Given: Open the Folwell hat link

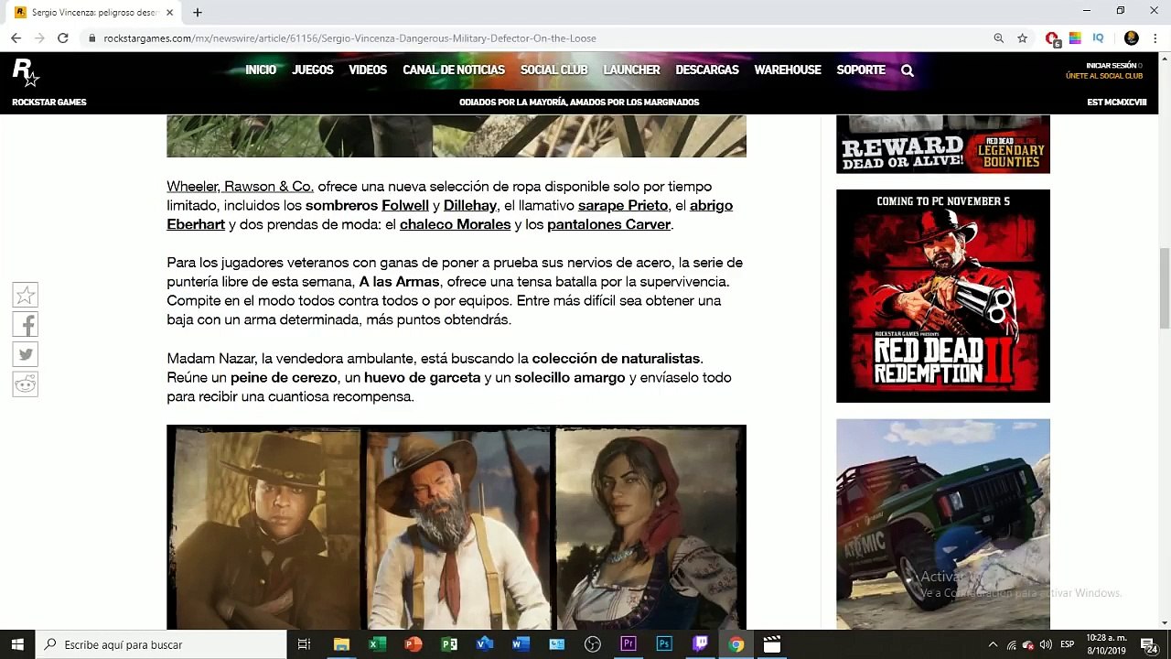Looking at the screenshot, I should [x=405, y=206].
